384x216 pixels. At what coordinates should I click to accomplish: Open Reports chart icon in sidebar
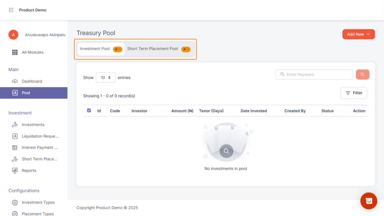coord(15,171)
